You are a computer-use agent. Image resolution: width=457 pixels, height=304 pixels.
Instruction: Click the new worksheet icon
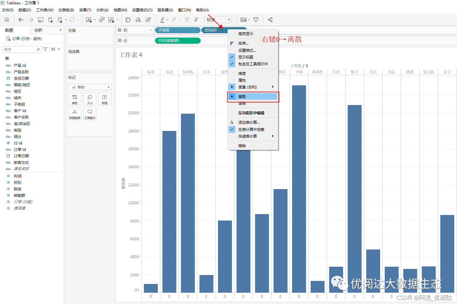(x=89, y=20)
